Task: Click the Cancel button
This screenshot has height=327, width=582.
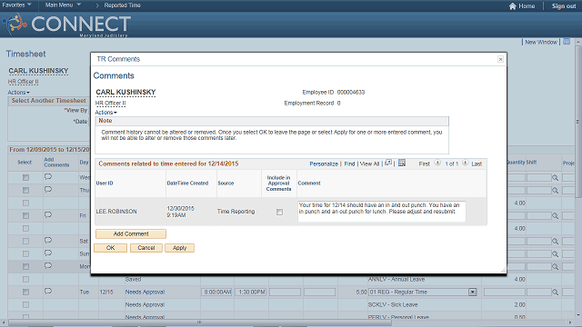Action: pyautogui.click(x=145, y=248)
